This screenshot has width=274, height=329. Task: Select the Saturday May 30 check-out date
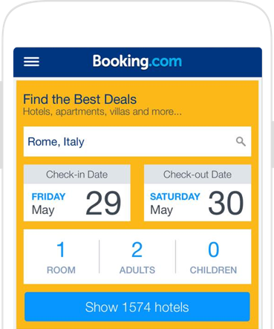[198, 203]
